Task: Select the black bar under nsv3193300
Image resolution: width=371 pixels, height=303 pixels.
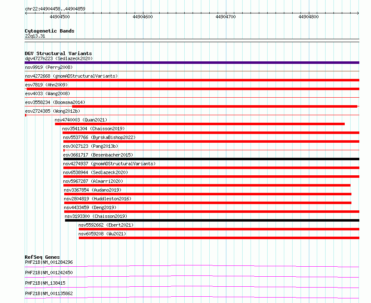Action: [x=212, y=220]
